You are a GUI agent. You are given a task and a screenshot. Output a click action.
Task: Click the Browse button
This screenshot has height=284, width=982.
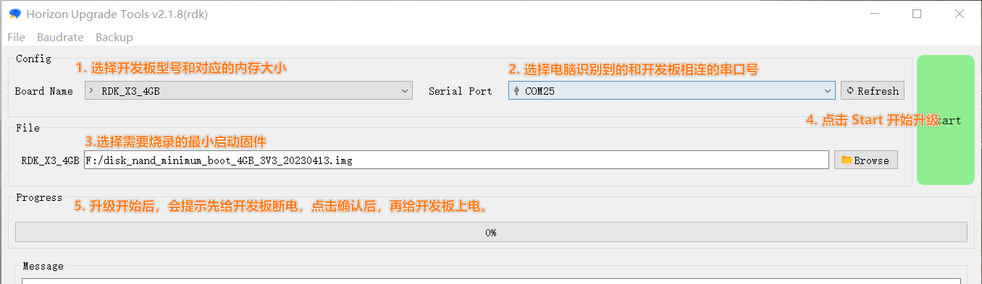tap(866, 160)
